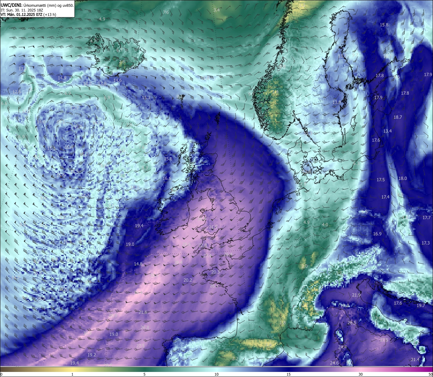This screenshot has width=433, height=377.
Task: Click the 'VT: Mán. 01.12.2025 07Z (+13 h)' line
Action: coord(28,15)
